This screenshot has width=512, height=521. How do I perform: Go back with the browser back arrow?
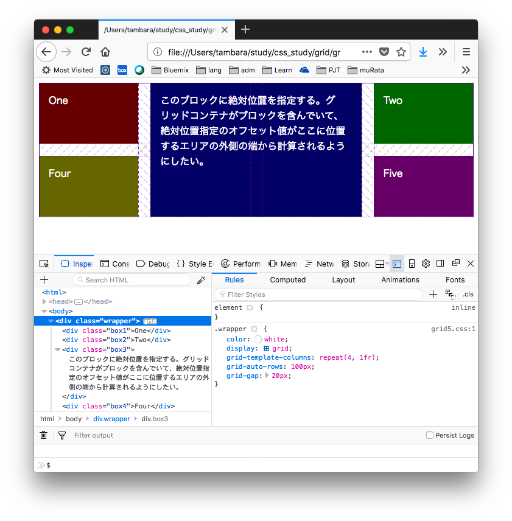(x=46, y=52)
